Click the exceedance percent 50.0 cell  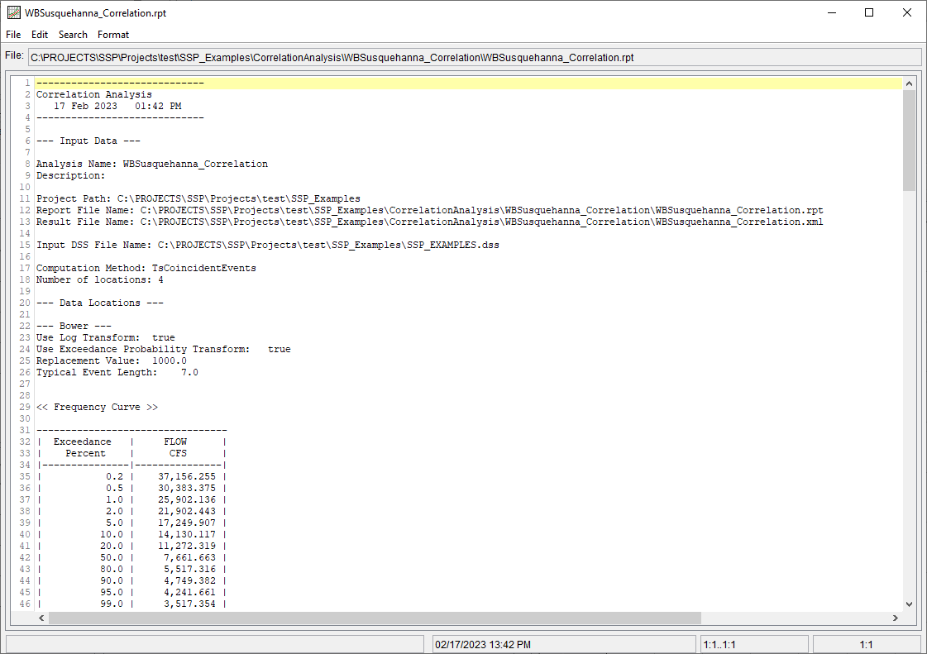click(x=112, y=557)
